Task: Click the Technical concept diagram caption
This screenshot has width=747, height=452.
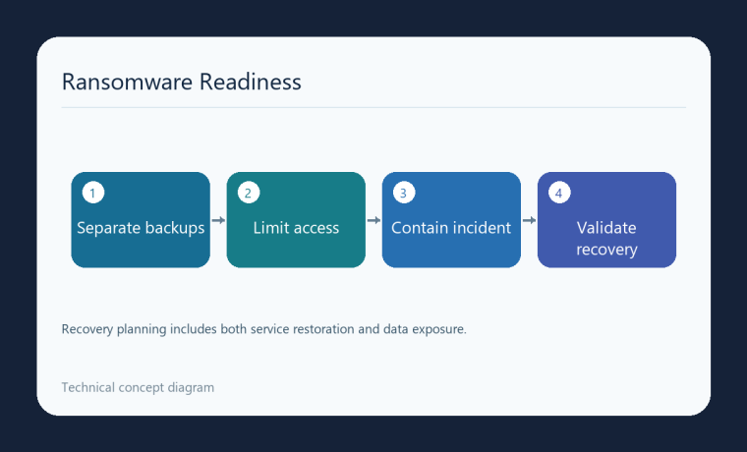Action: (138, 388)
